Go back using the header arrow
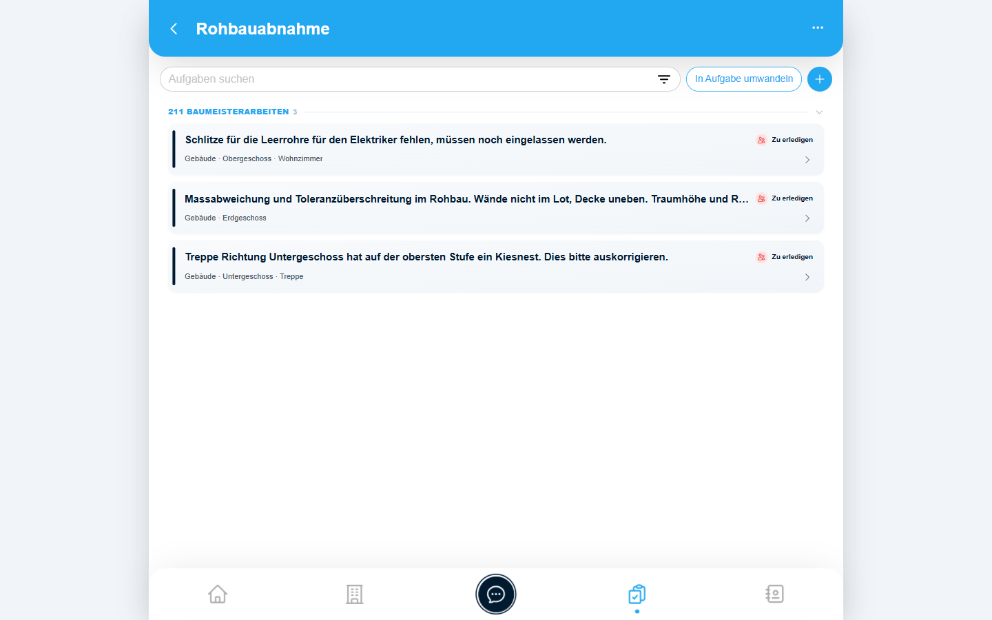 point(174,28)
